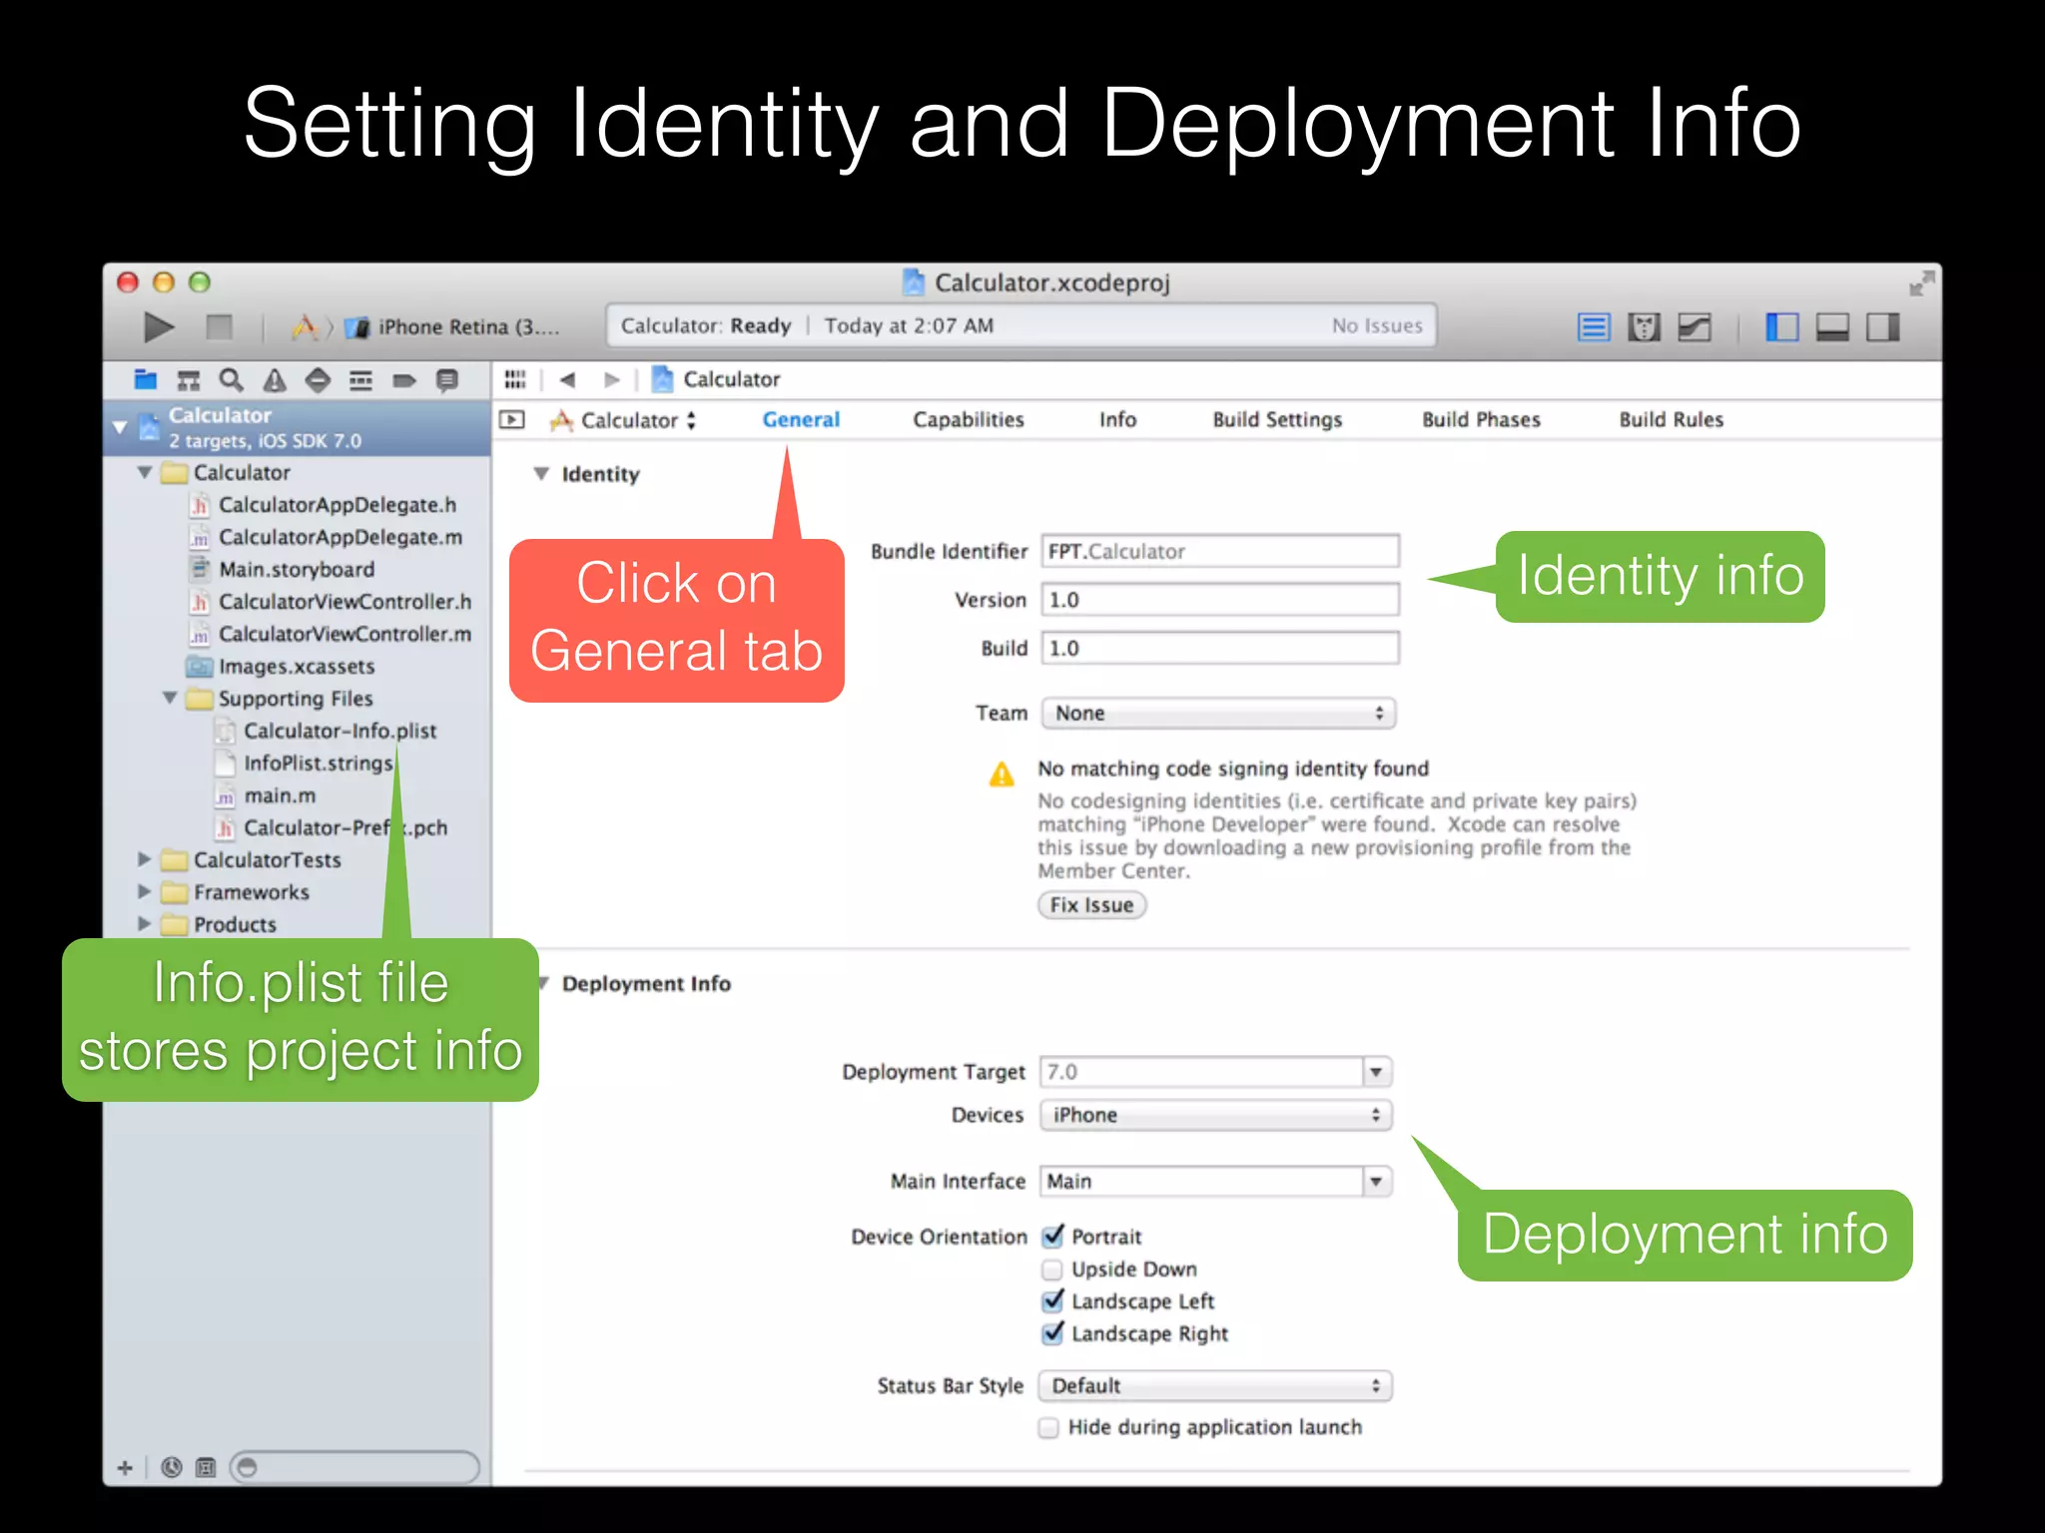Toggle the Debug area visibility
This screenshot has width=2045, height=1533.
[x=1832, y=327]
